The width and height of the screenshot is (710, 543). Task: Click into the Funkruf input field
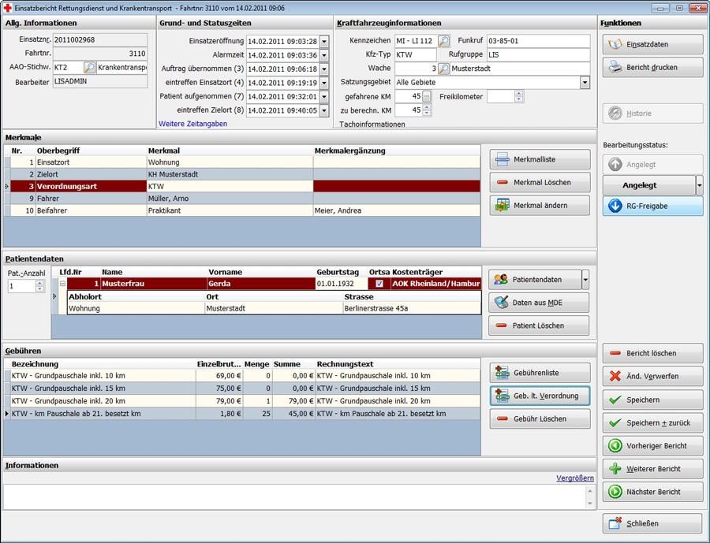(537, 41)
